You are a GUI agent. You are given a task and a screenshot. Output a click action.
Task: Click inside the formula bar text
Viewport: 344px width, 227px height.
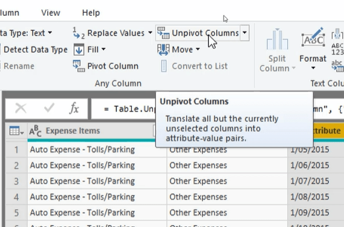(x=123, y=109)
